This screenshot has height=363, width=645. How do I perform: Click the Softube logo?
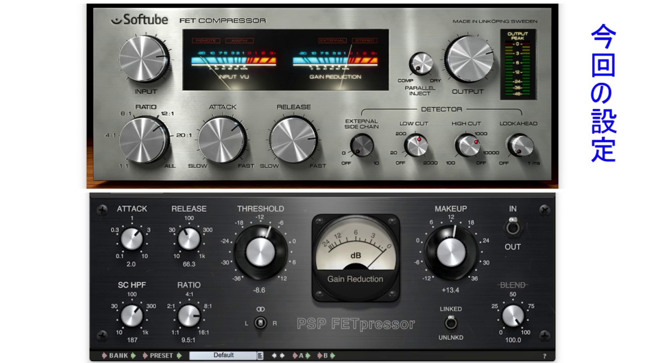coord(140,20)
